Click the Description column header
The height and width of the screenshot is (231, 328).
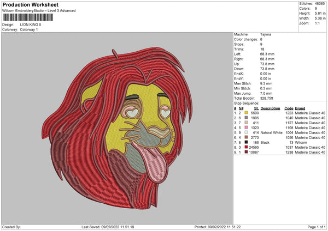(270, 107)
